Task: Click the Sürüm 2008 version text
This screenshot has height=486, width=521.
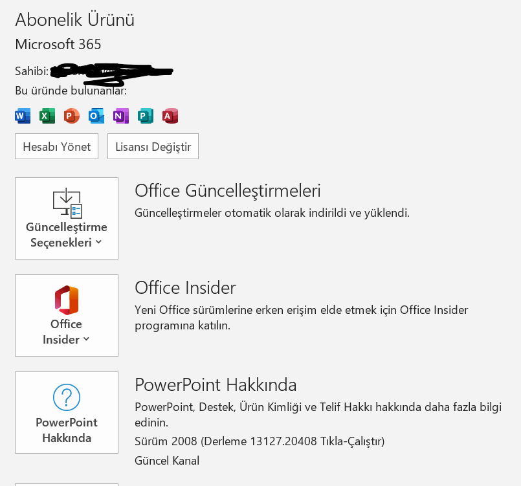Action: [x=260, y=441]
